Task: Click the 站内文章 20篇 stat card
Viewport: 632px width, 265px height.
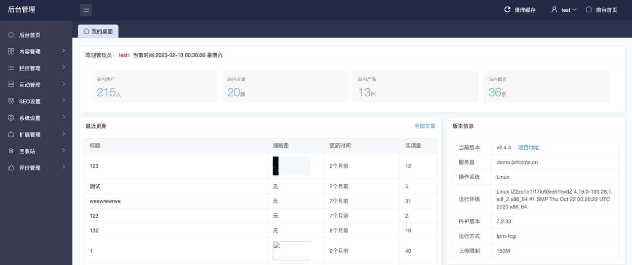Action: click(x=285, y=87)
